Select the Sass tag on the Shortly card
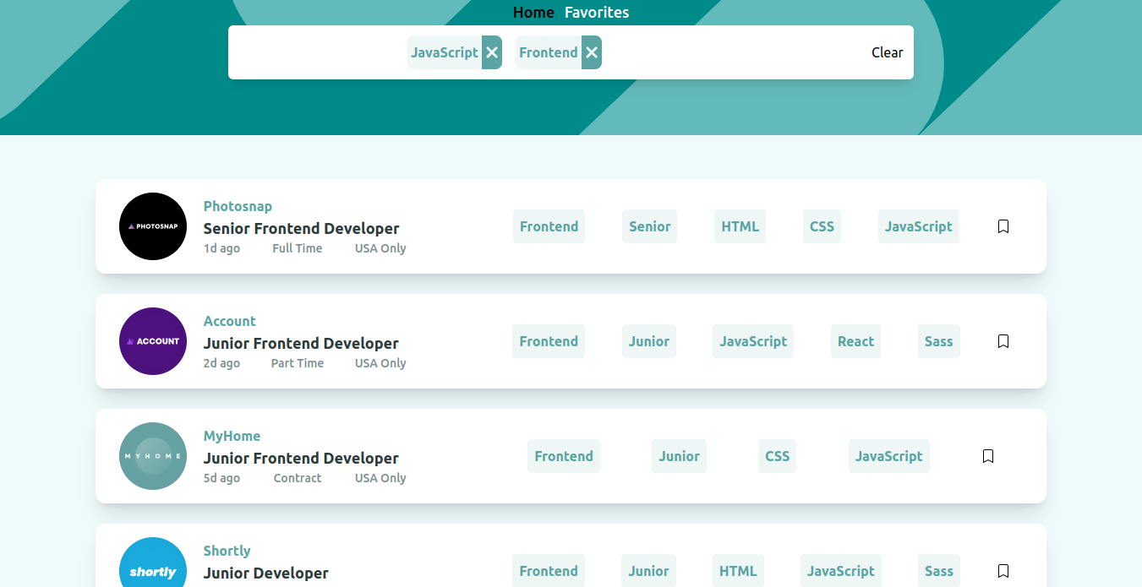1142x587 pixels. click(x=939, y=571)
